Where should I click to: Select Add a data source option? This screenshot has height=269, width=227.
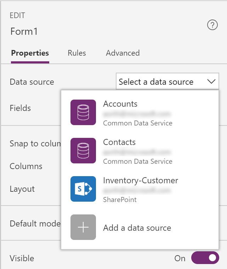[x=140, y=227]
